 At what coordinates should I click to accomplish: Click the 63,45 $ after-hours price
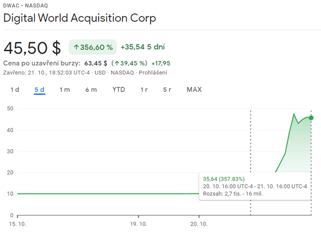coord(96,63)
